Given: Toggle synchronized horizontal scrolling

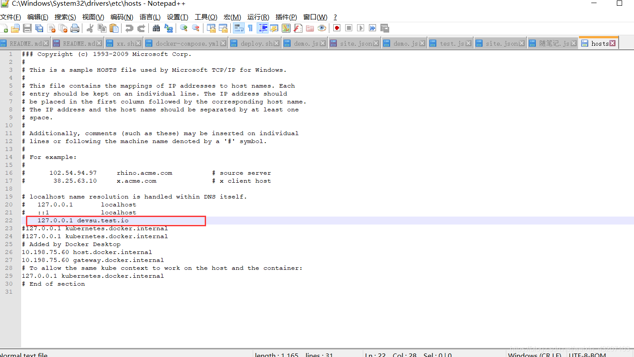Looking at the screenshot, I should point(223,28).
